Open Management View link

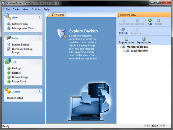(x=23, y=28)
